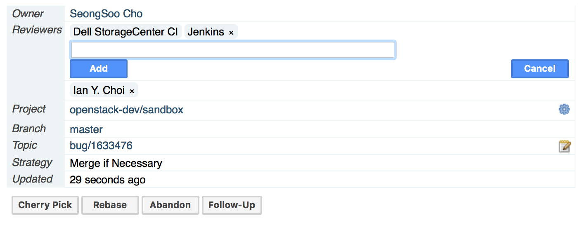Open owner SeongSoo Cho's link

point(106,14)
